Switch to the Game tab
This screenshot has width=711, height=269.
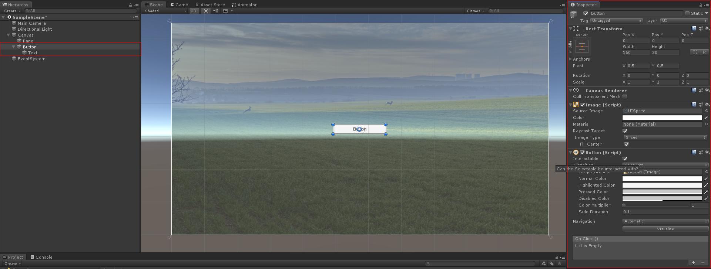(x=179, y=5)
